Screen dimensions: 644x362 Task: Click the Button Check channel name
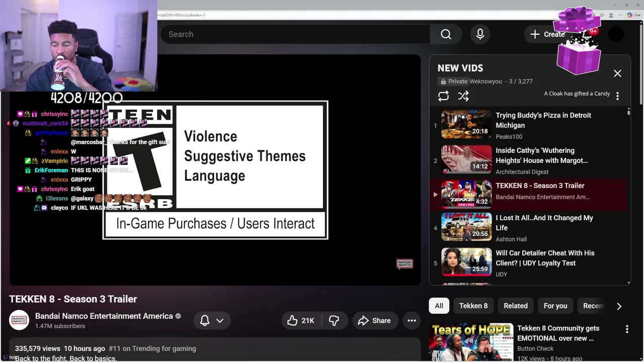click(535, 349)
